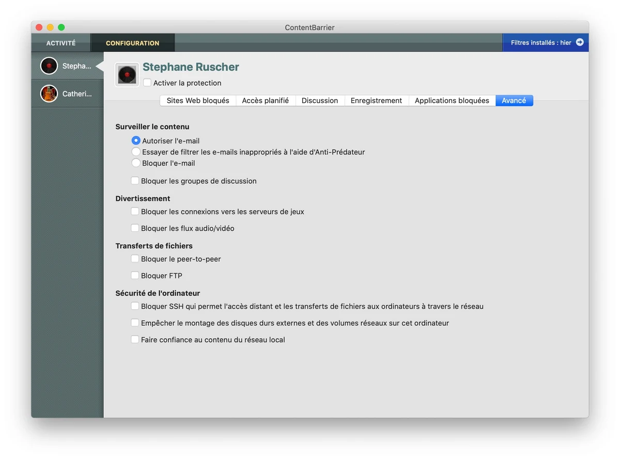Open the Filtres installés : hier button

pos(546,42)
